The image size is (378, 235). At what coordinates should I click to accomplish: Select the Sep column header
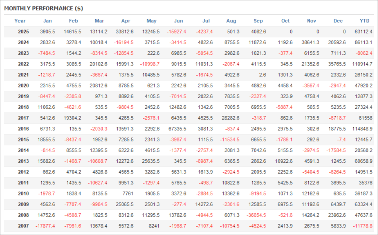click(x=258, y=21)
